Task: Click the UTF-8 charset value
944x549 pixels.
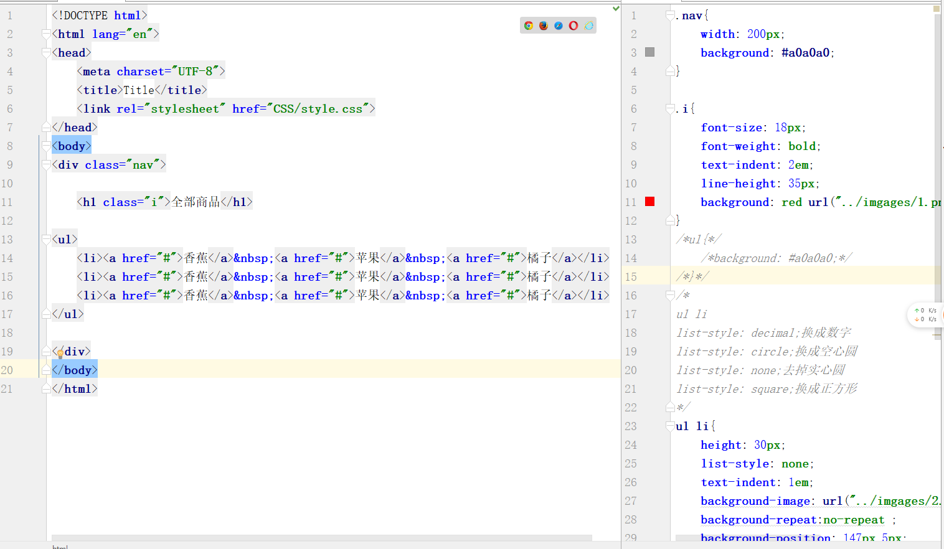Action: [195, 71]
